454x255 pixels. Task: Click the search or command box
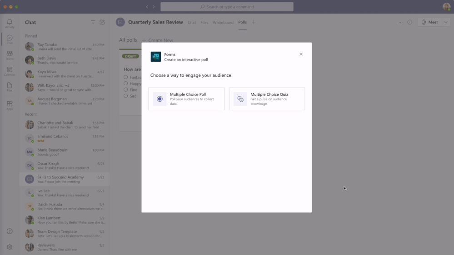227,7
